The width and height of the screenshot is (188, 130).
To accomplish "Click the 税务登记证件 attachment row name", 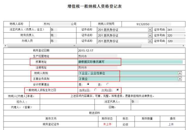I will point(51,124).
